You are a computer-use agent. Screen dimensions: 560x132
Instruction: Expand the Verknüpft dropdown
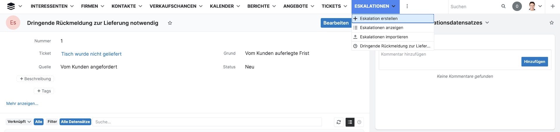click(x=19, y=122)
